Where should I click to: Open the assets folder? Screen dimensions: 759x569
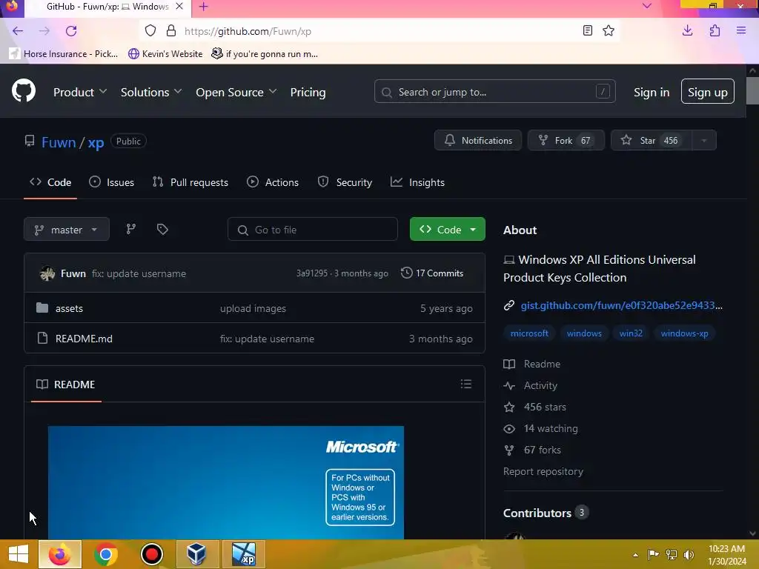point(69,308)
